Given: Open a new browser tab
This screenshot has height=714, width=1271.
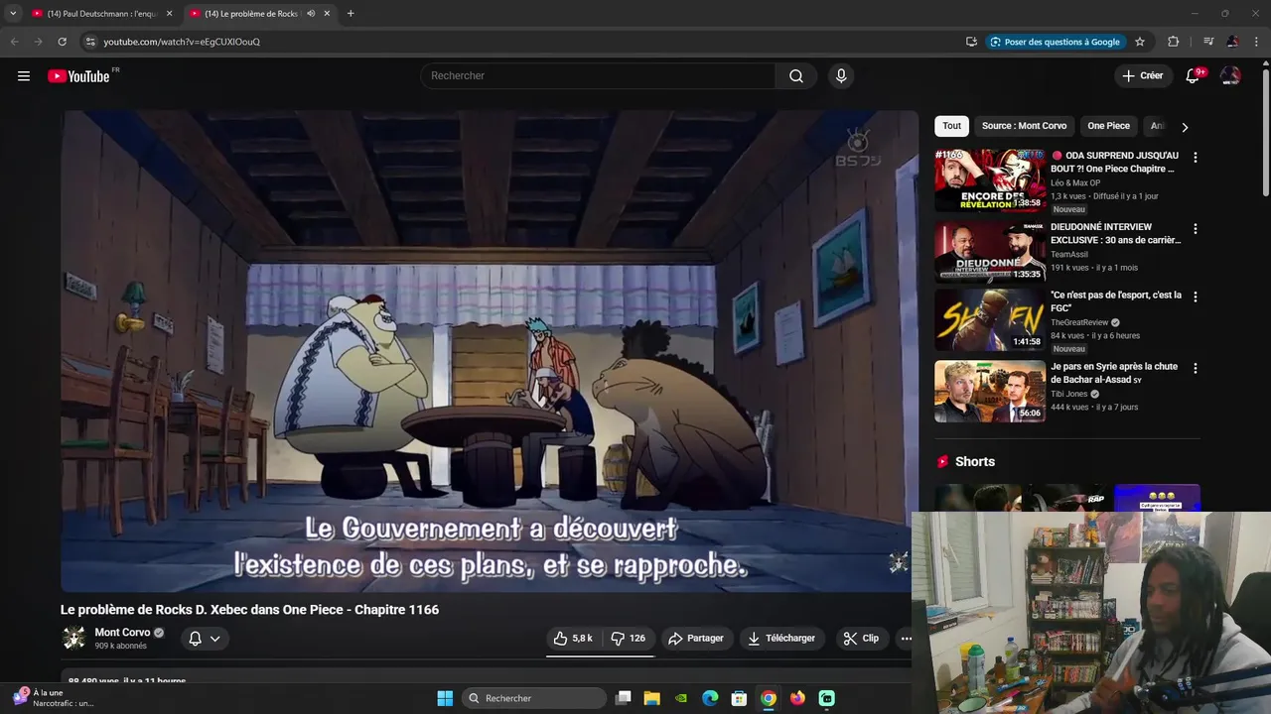Looking at the screenshot, I should click(x=351, y=14).
